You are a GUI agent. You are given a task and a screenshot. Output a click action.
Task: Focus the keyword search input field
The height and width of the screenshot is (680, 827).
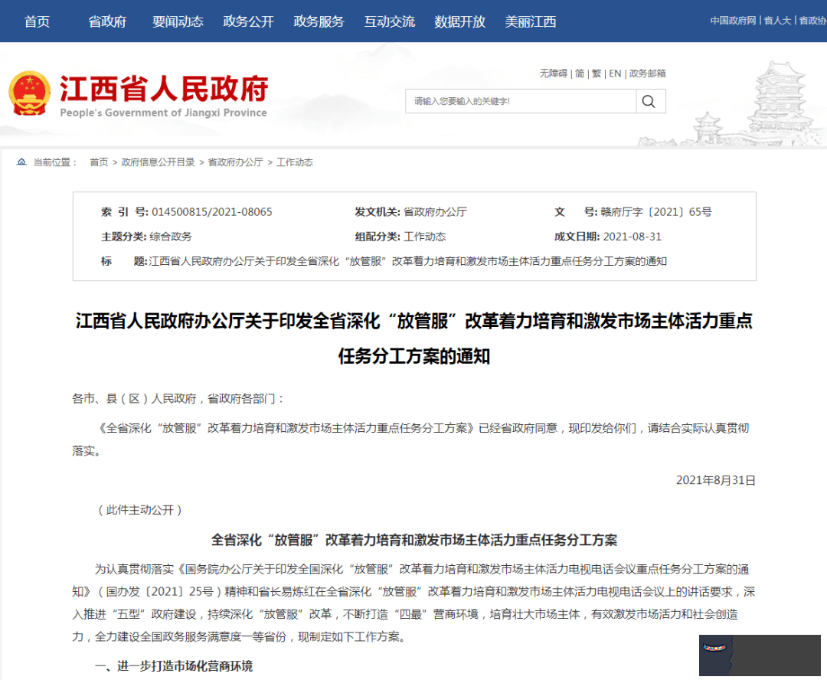(x=521, y=101)
